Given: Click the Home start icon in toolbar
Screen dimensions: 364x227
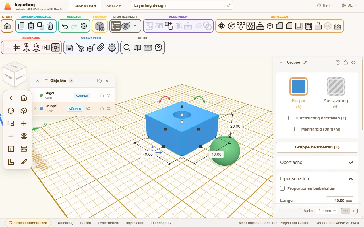Looking at the screenshot, I should [x=7, y=26].
